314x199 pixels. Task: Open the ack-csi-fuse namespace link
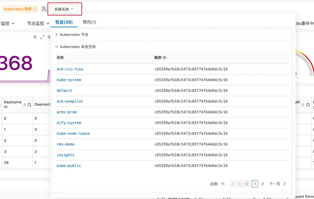pos(70,69)
